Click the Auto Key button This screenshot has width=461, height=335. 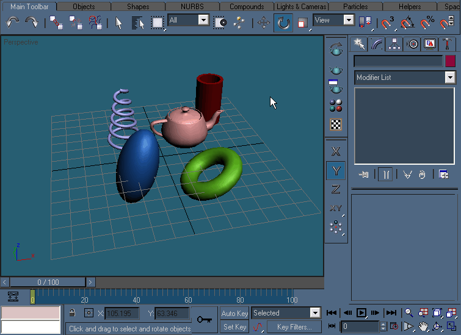point(234,313)
